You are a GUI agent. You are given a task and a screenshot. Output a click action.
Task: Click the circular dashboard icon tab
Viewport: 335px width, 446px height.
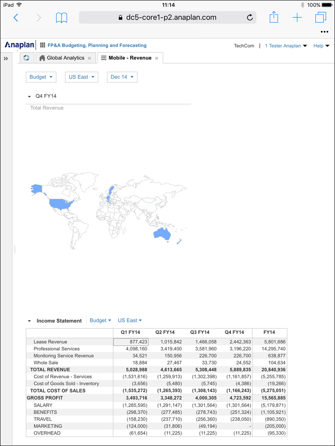pos(27,58)
